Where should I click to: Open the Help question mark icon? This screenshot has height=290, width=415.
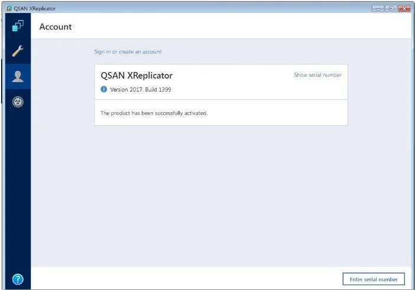(x=18, y=279)
